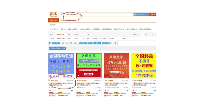Open the Wangwang chat icon on the ¥9.90 card
Viewport: 204px width, 109px height.
[72, 90]
